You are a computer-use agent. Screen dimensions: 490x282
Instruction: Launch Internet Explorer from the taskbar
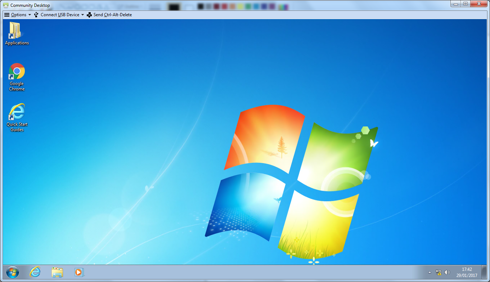tap(35, 272)
